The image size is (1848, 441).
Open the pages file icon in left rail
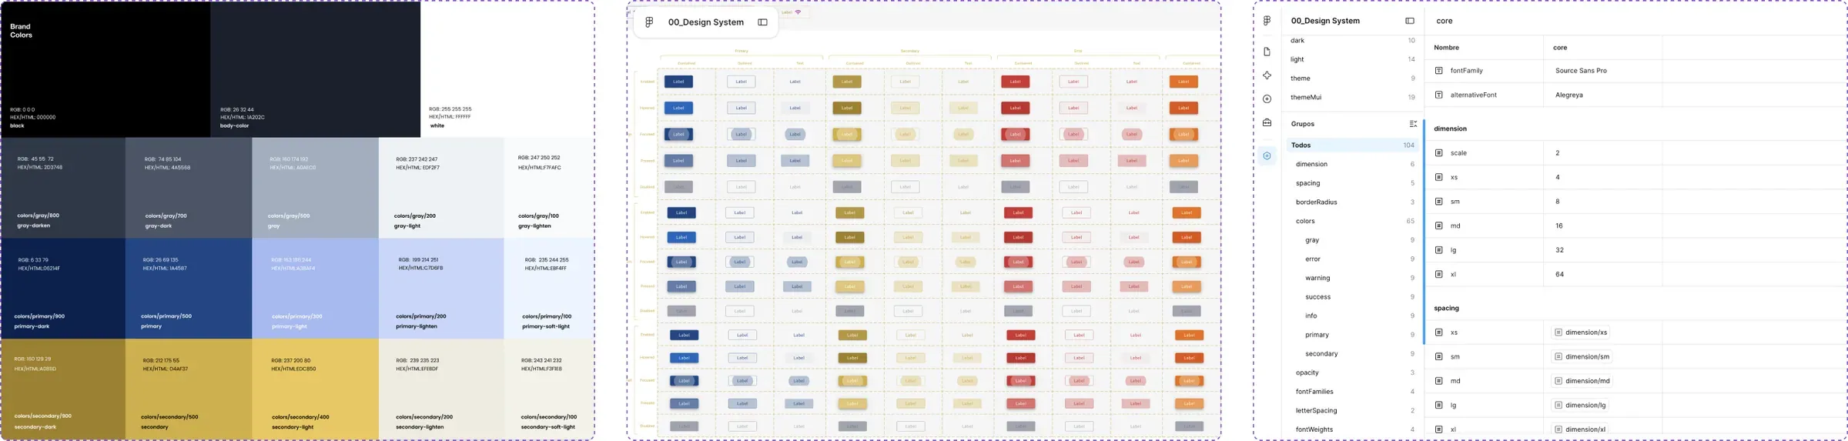tap(1267, 52)
